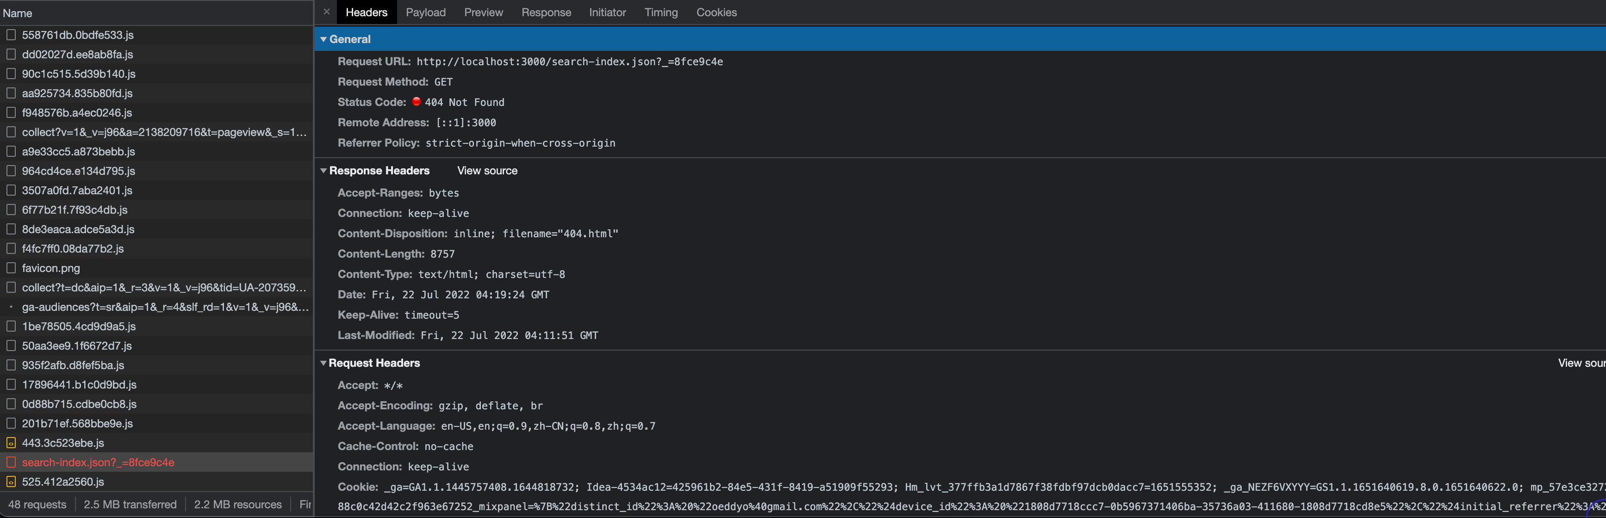View source of the Request Headers
The image size is (1606, 518).
coord(1581,362)
